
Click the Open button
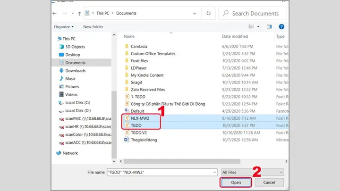236,183
